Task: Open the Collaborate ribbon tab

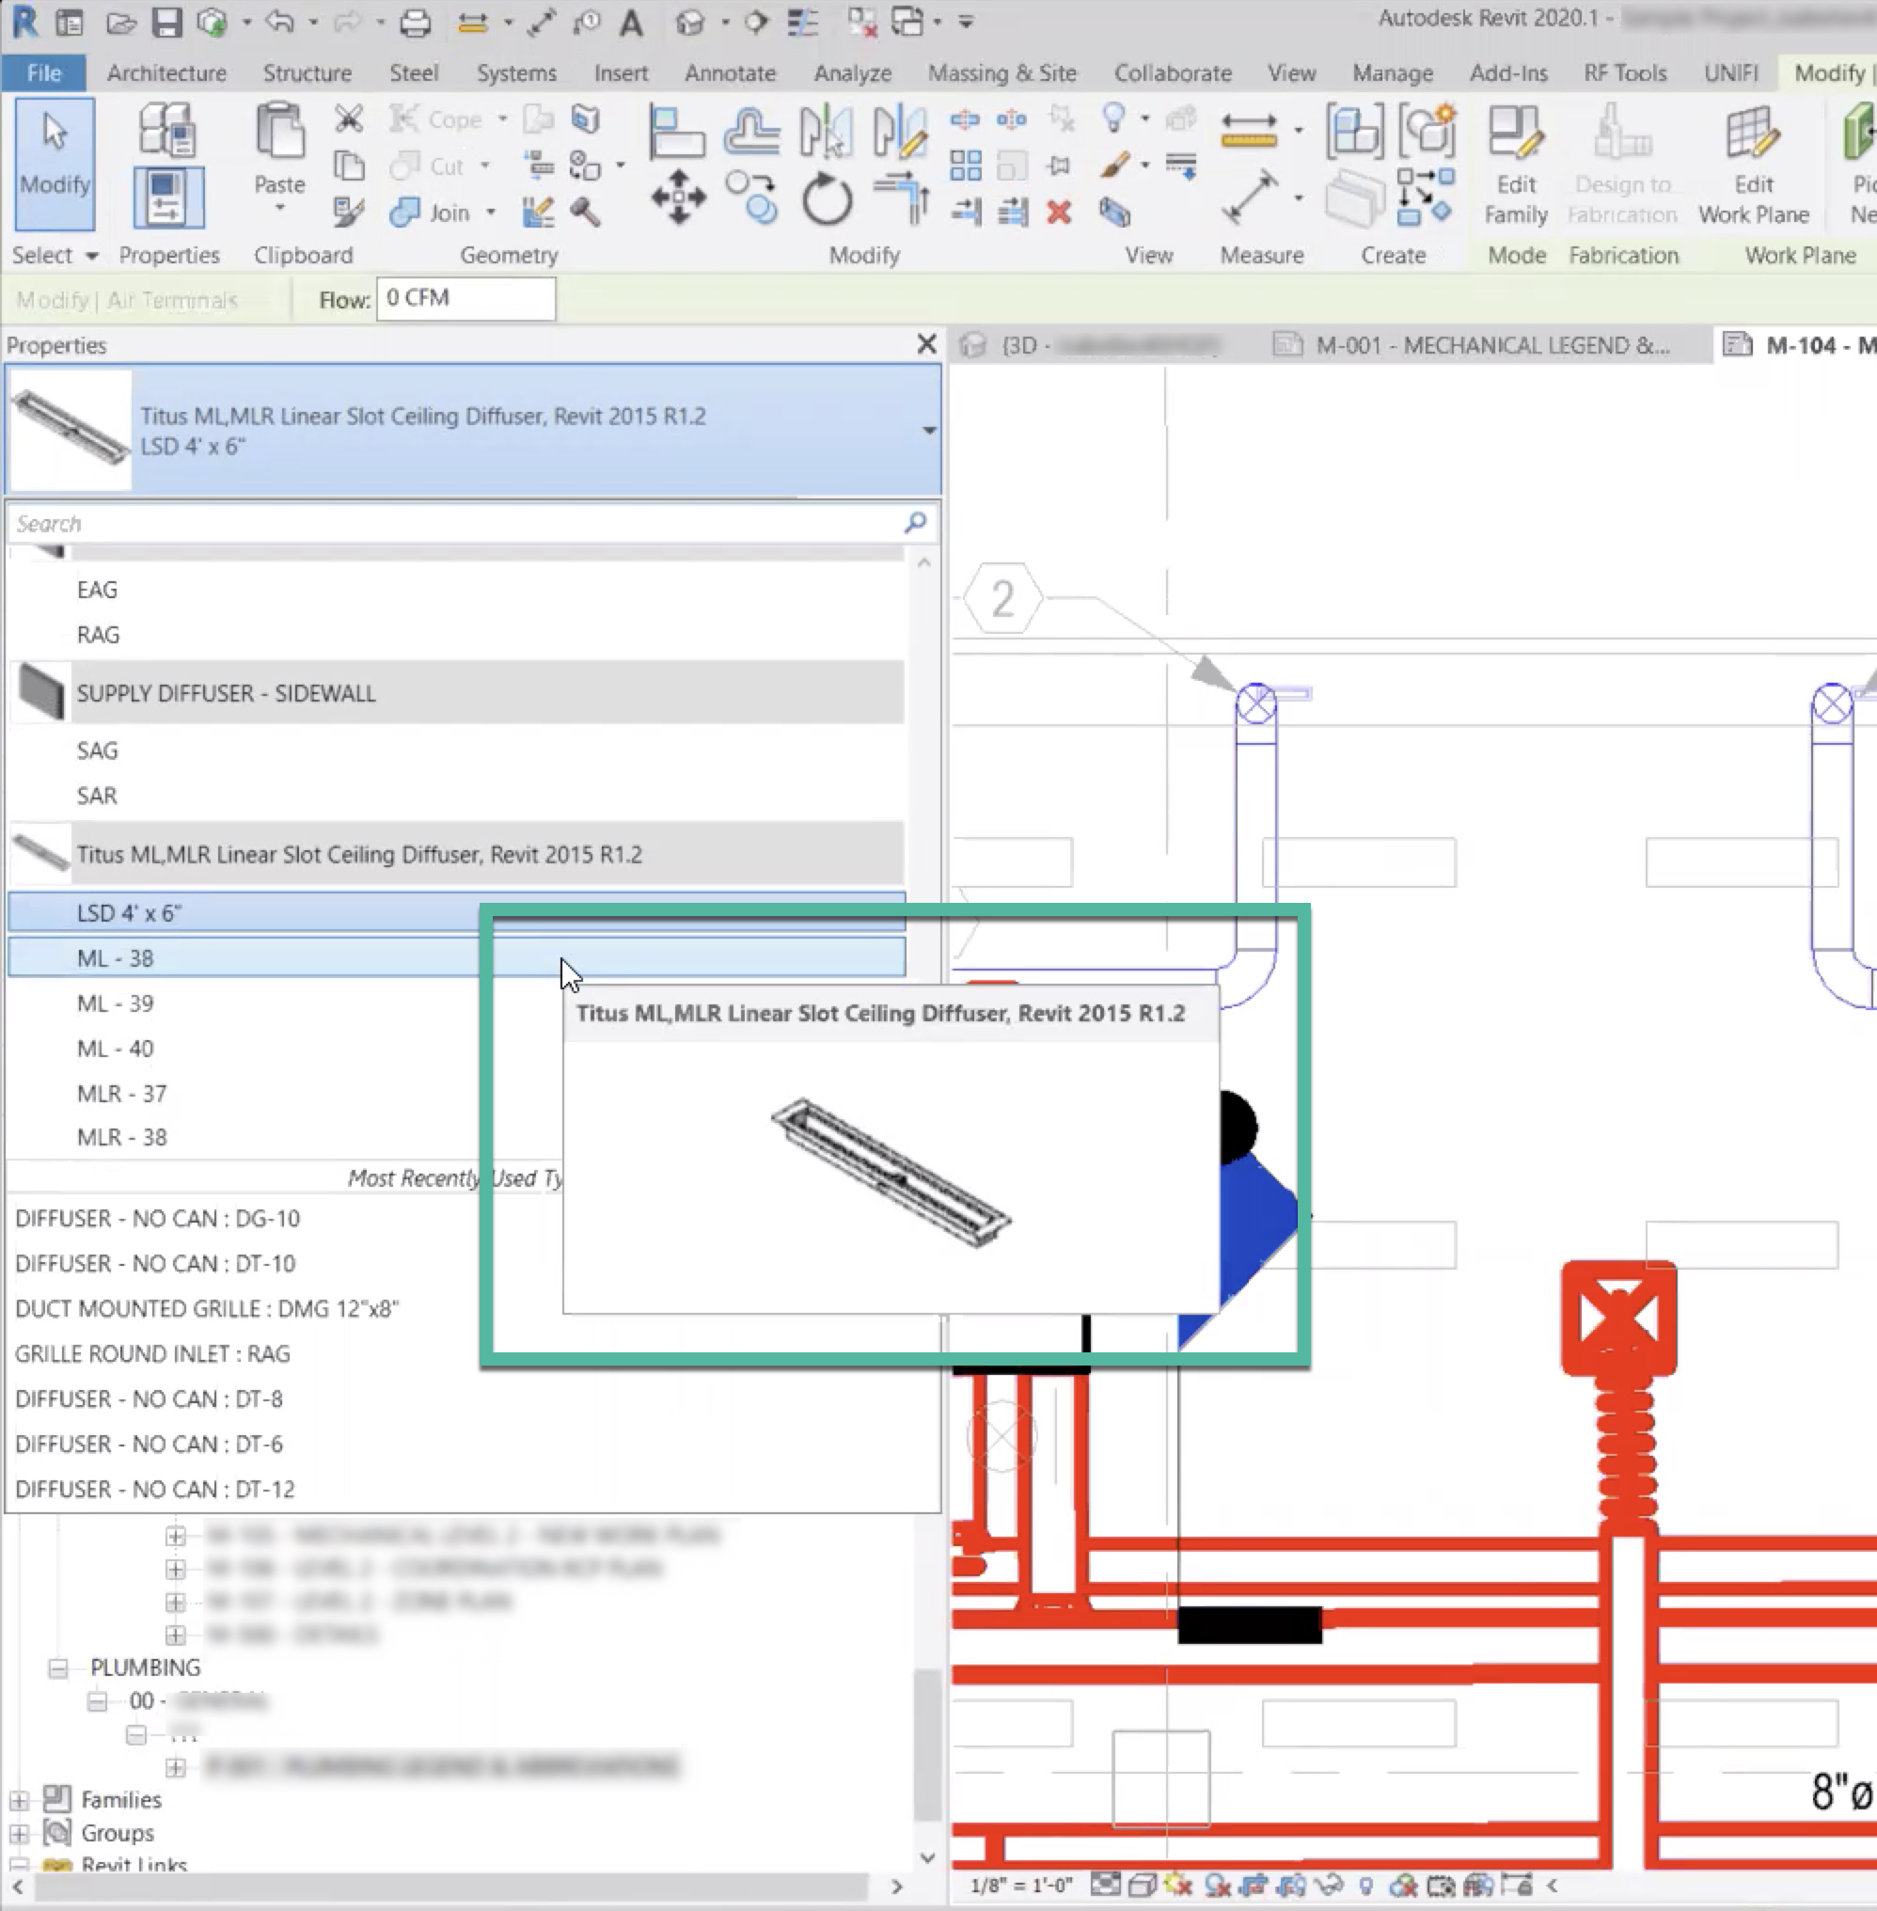Action: [1173, 72]
